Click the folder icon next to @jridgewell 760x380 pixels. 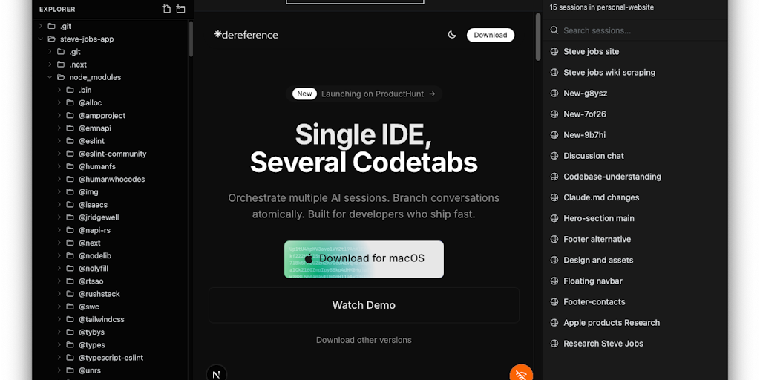[70, 217]
